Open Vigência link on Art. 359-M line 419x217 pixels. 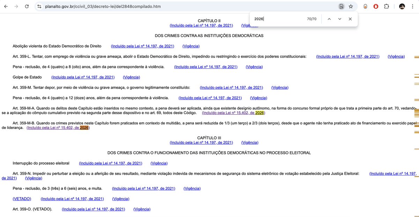280,87
